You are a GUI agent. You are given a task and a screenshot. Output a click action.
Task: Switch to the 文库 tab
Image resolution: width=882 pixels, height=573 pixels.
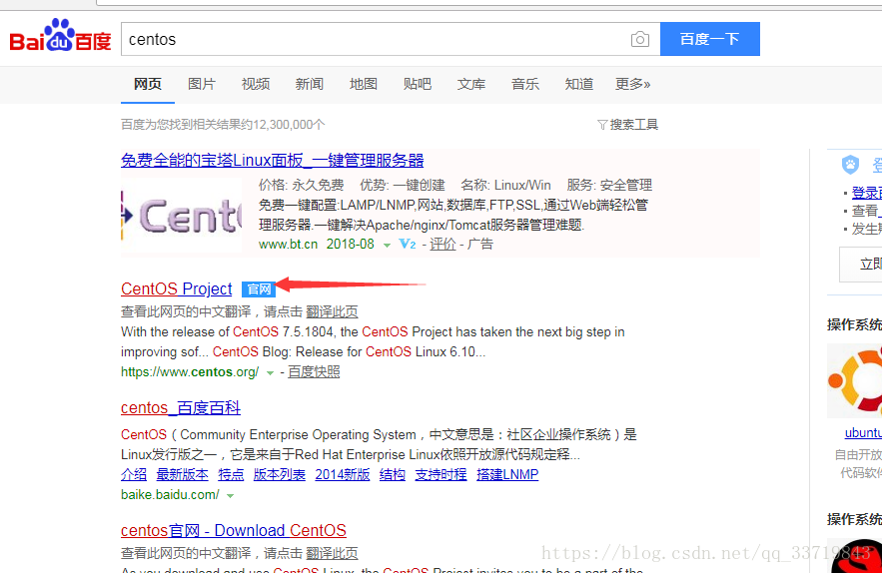coord(471,84)
